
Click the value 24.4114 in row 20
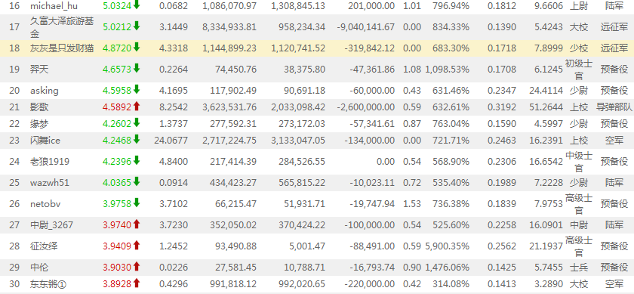pyautogui.click(x=546, y=91)
